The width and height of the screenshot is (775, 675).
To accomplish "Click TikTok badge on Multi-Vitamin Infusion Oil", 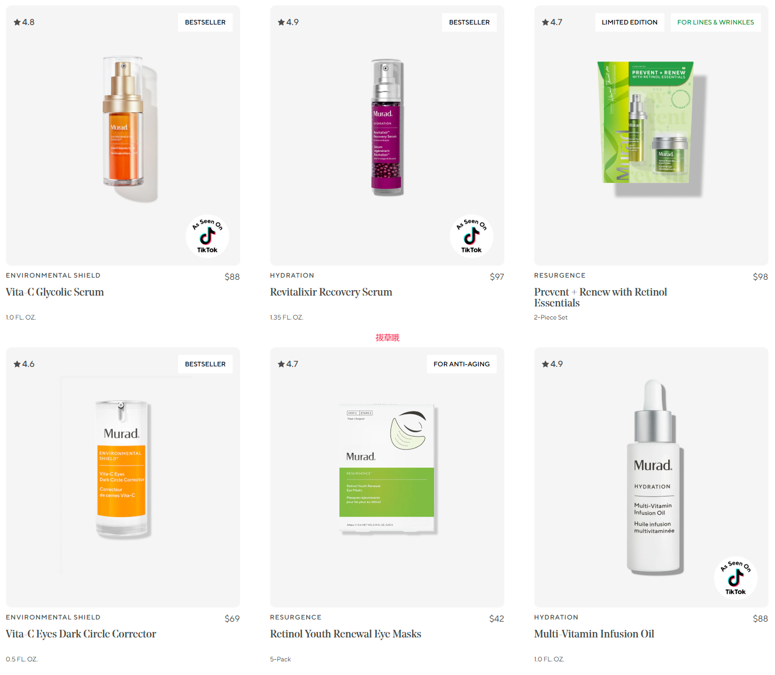I will tap(735, 578).
